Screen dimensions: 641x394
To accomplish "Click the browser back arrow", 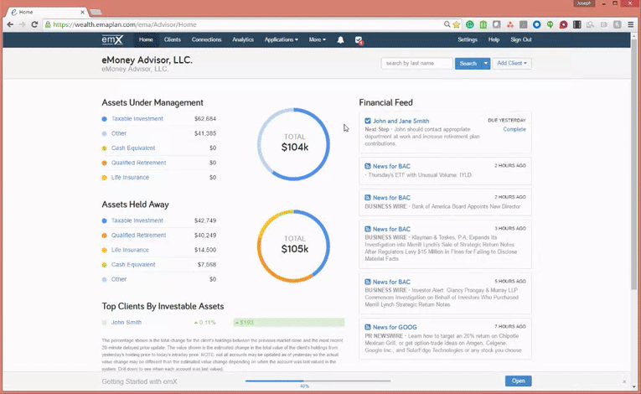I will [x=10, y=24].
